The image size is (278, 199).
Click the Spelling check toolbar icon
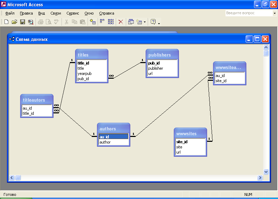57,22
